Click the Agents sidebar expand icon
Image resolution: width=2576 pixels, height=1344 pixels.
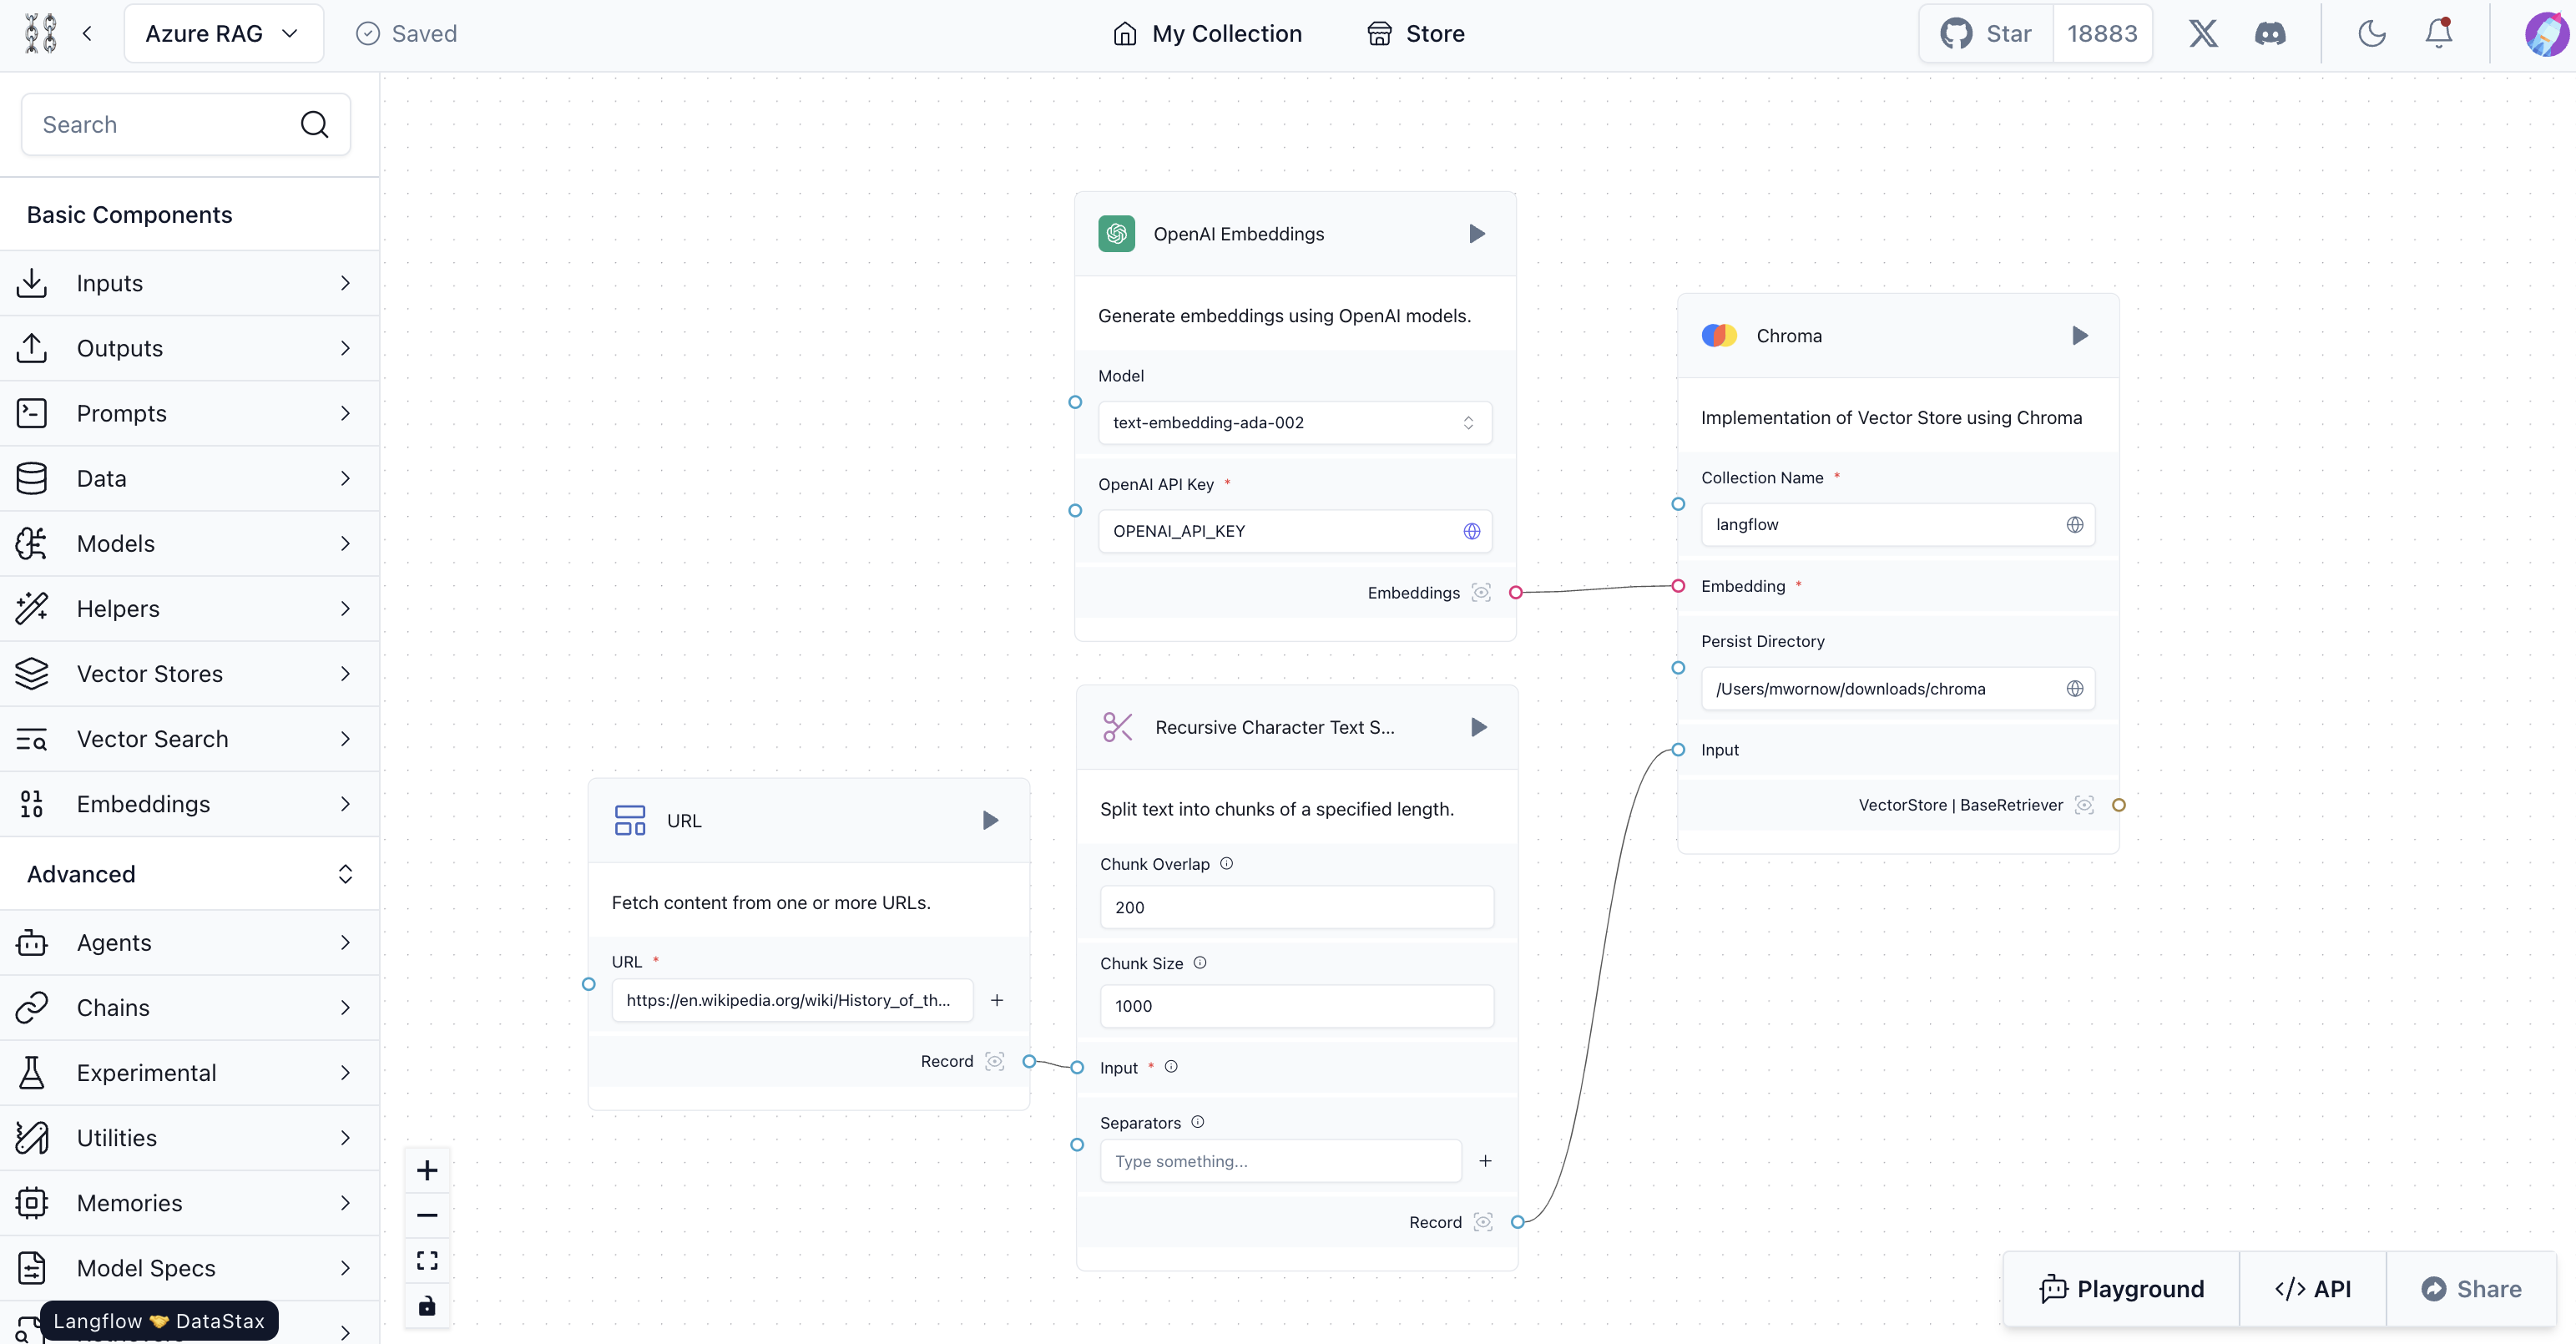(346, 942)
